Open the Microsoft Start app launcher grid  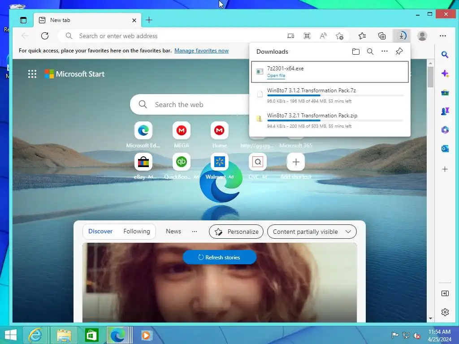(32, 74)
